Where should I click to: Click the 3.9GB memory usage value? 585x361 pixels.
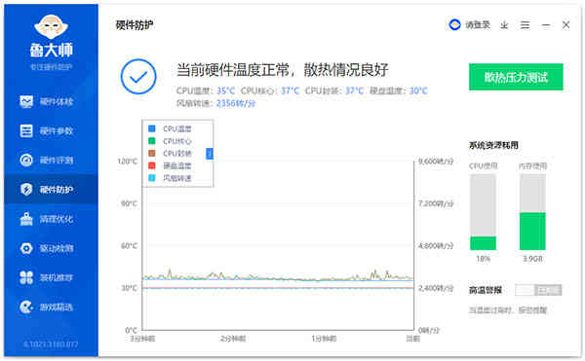tap(532, 259)
